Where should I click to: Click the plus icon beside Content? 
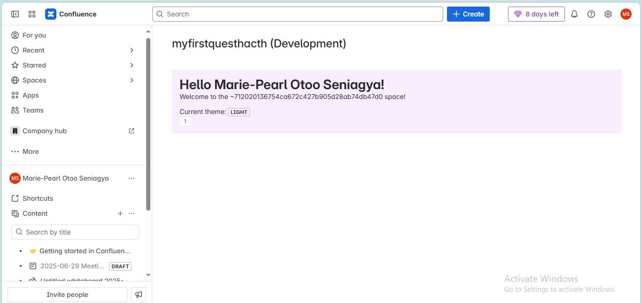[x=120, y=213]
